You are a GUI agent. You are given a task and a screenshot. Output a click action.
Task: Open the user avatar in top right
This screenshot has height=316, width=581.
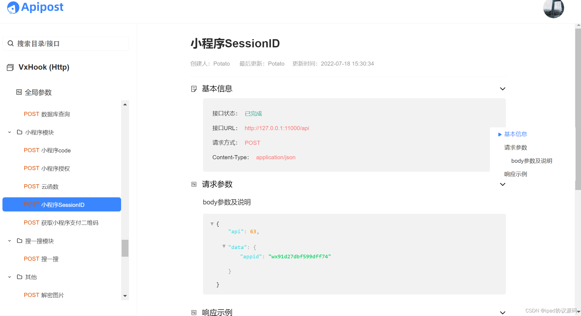tap(553, 8)
